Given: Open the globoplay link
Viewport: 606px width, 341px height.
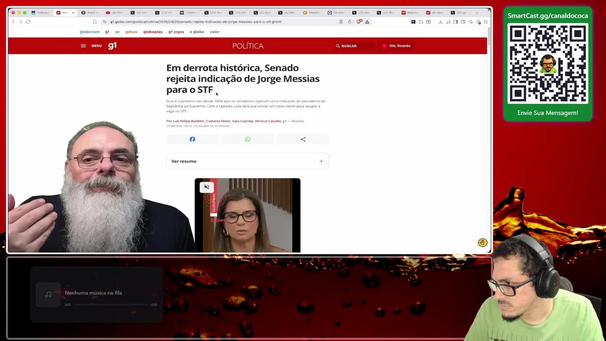Looking at the screenshot, I should point(153,32).
